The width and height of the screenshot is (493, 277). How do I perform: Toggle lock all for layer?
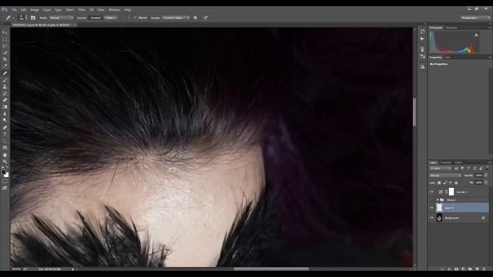pyautogui.click(x=456, y=183)
